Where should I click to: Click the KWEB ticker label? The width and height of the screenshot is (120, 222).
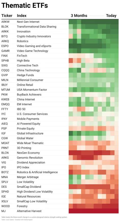click(x=5, y=99)
